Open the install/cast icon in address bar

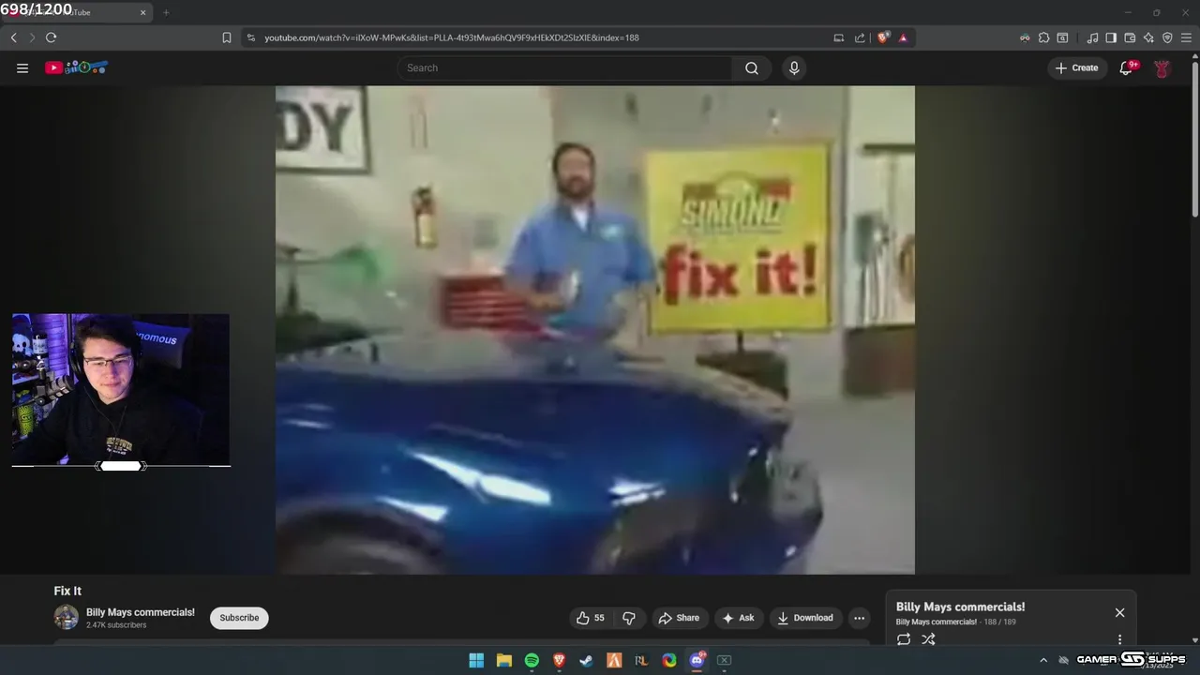[839, 37]
